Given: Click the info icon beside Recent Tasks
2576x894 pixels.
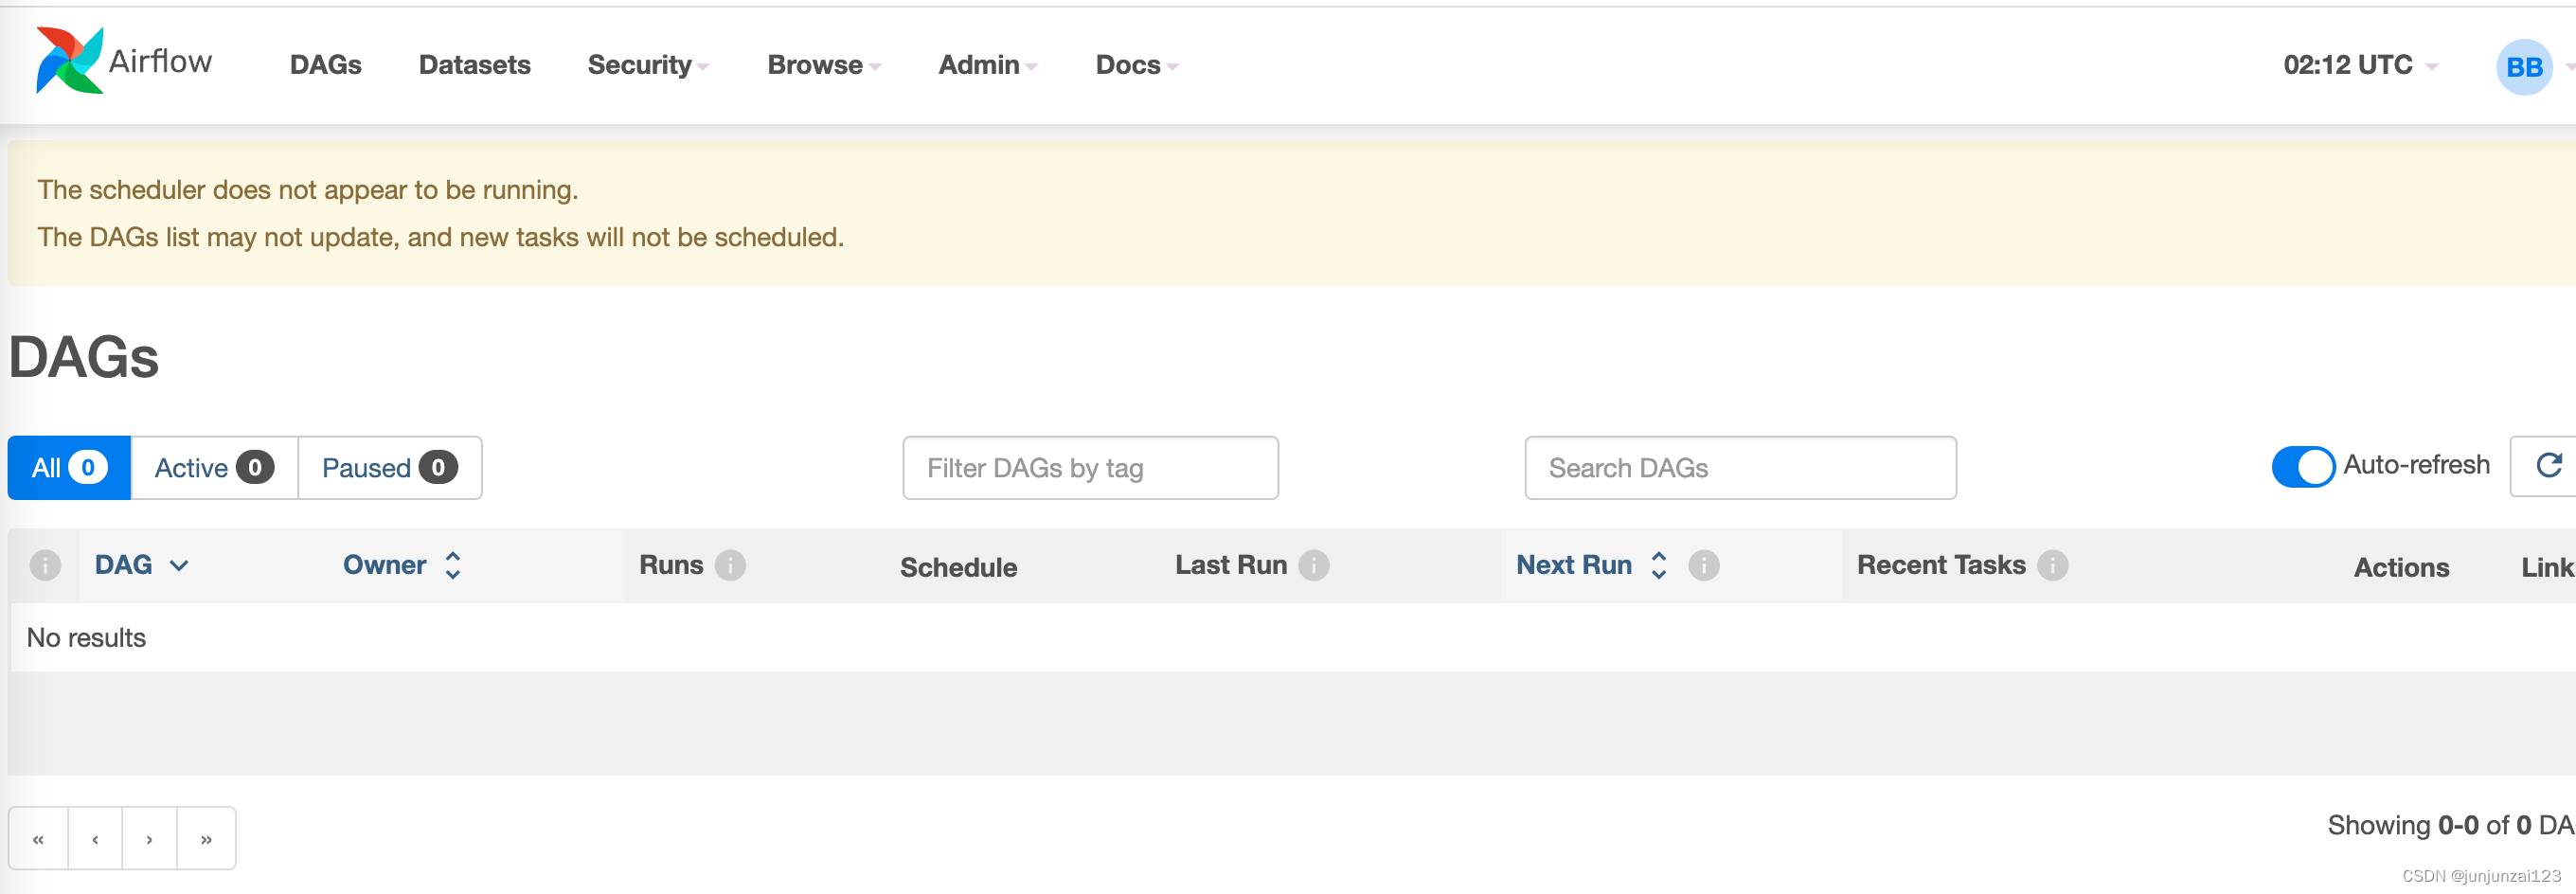Looking at the screenshot, I should (x=2052, y=566).
